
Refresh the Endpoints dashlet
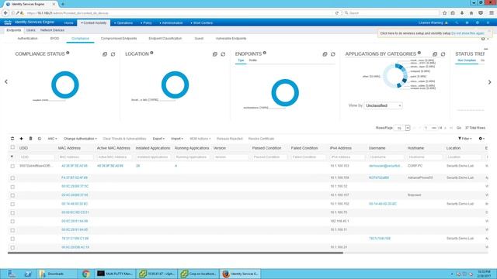click(333, 54)
